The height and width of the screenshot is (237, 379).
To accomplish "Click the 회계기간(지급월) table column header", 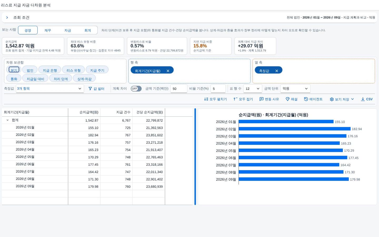I will [x=35, y=112].
